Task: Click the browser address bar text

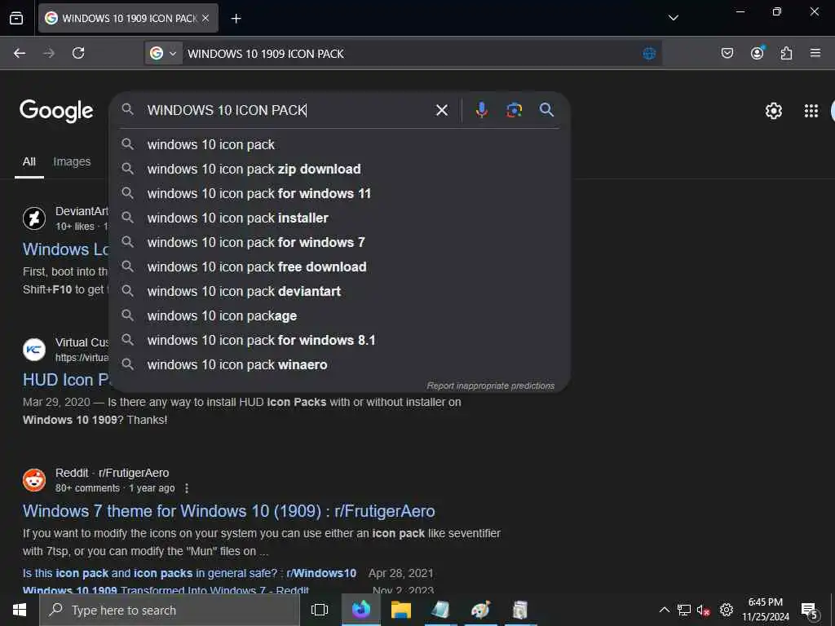Action: (x=265, y=54)
